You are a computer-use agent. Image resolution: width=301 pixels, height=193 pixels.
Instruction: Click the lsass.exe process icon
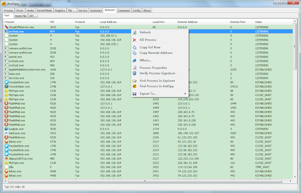(x=7, y=74)
